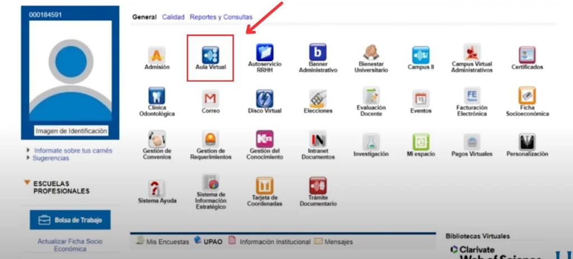The height and width of the screenshot is (259, 573).
Task: Open the Correo mail icon
Action: (x=210, y=99)
